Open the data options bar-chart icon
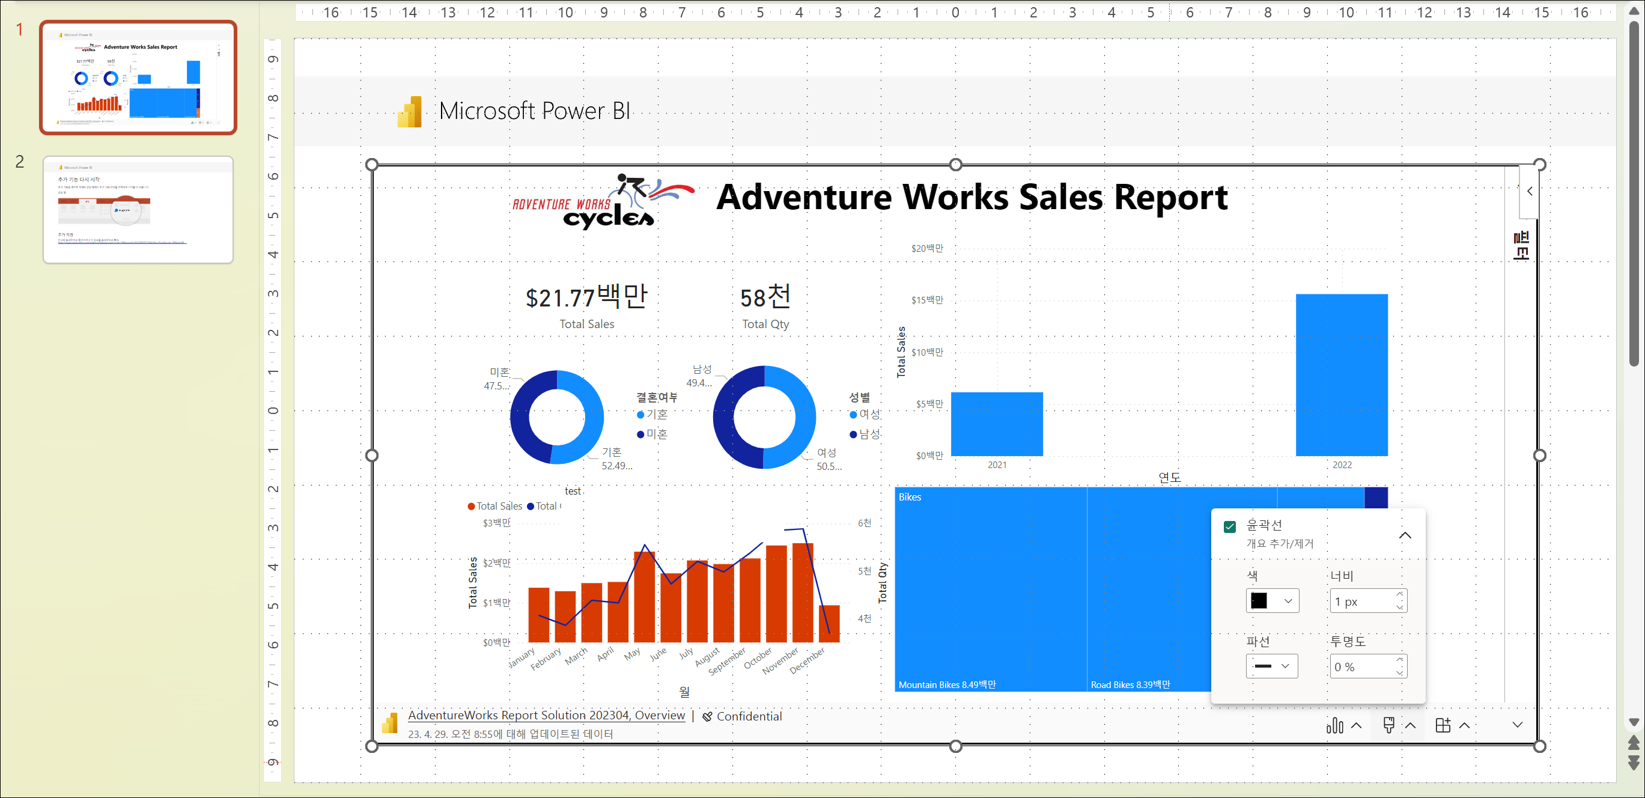 [1334, 725]
